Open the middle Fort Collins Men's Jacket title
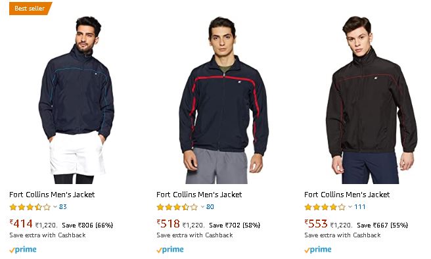The height and width of the screenshot is (259, 431). point(199,195)
